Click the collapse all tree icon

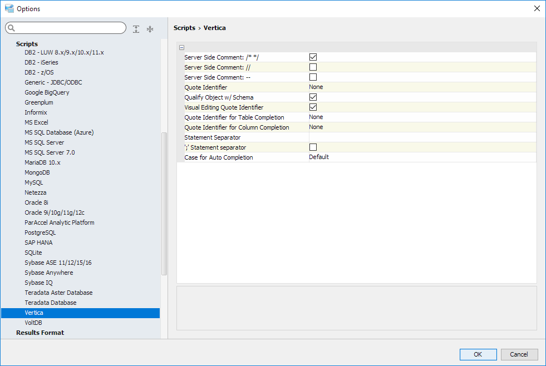click(x=150, y=29)
